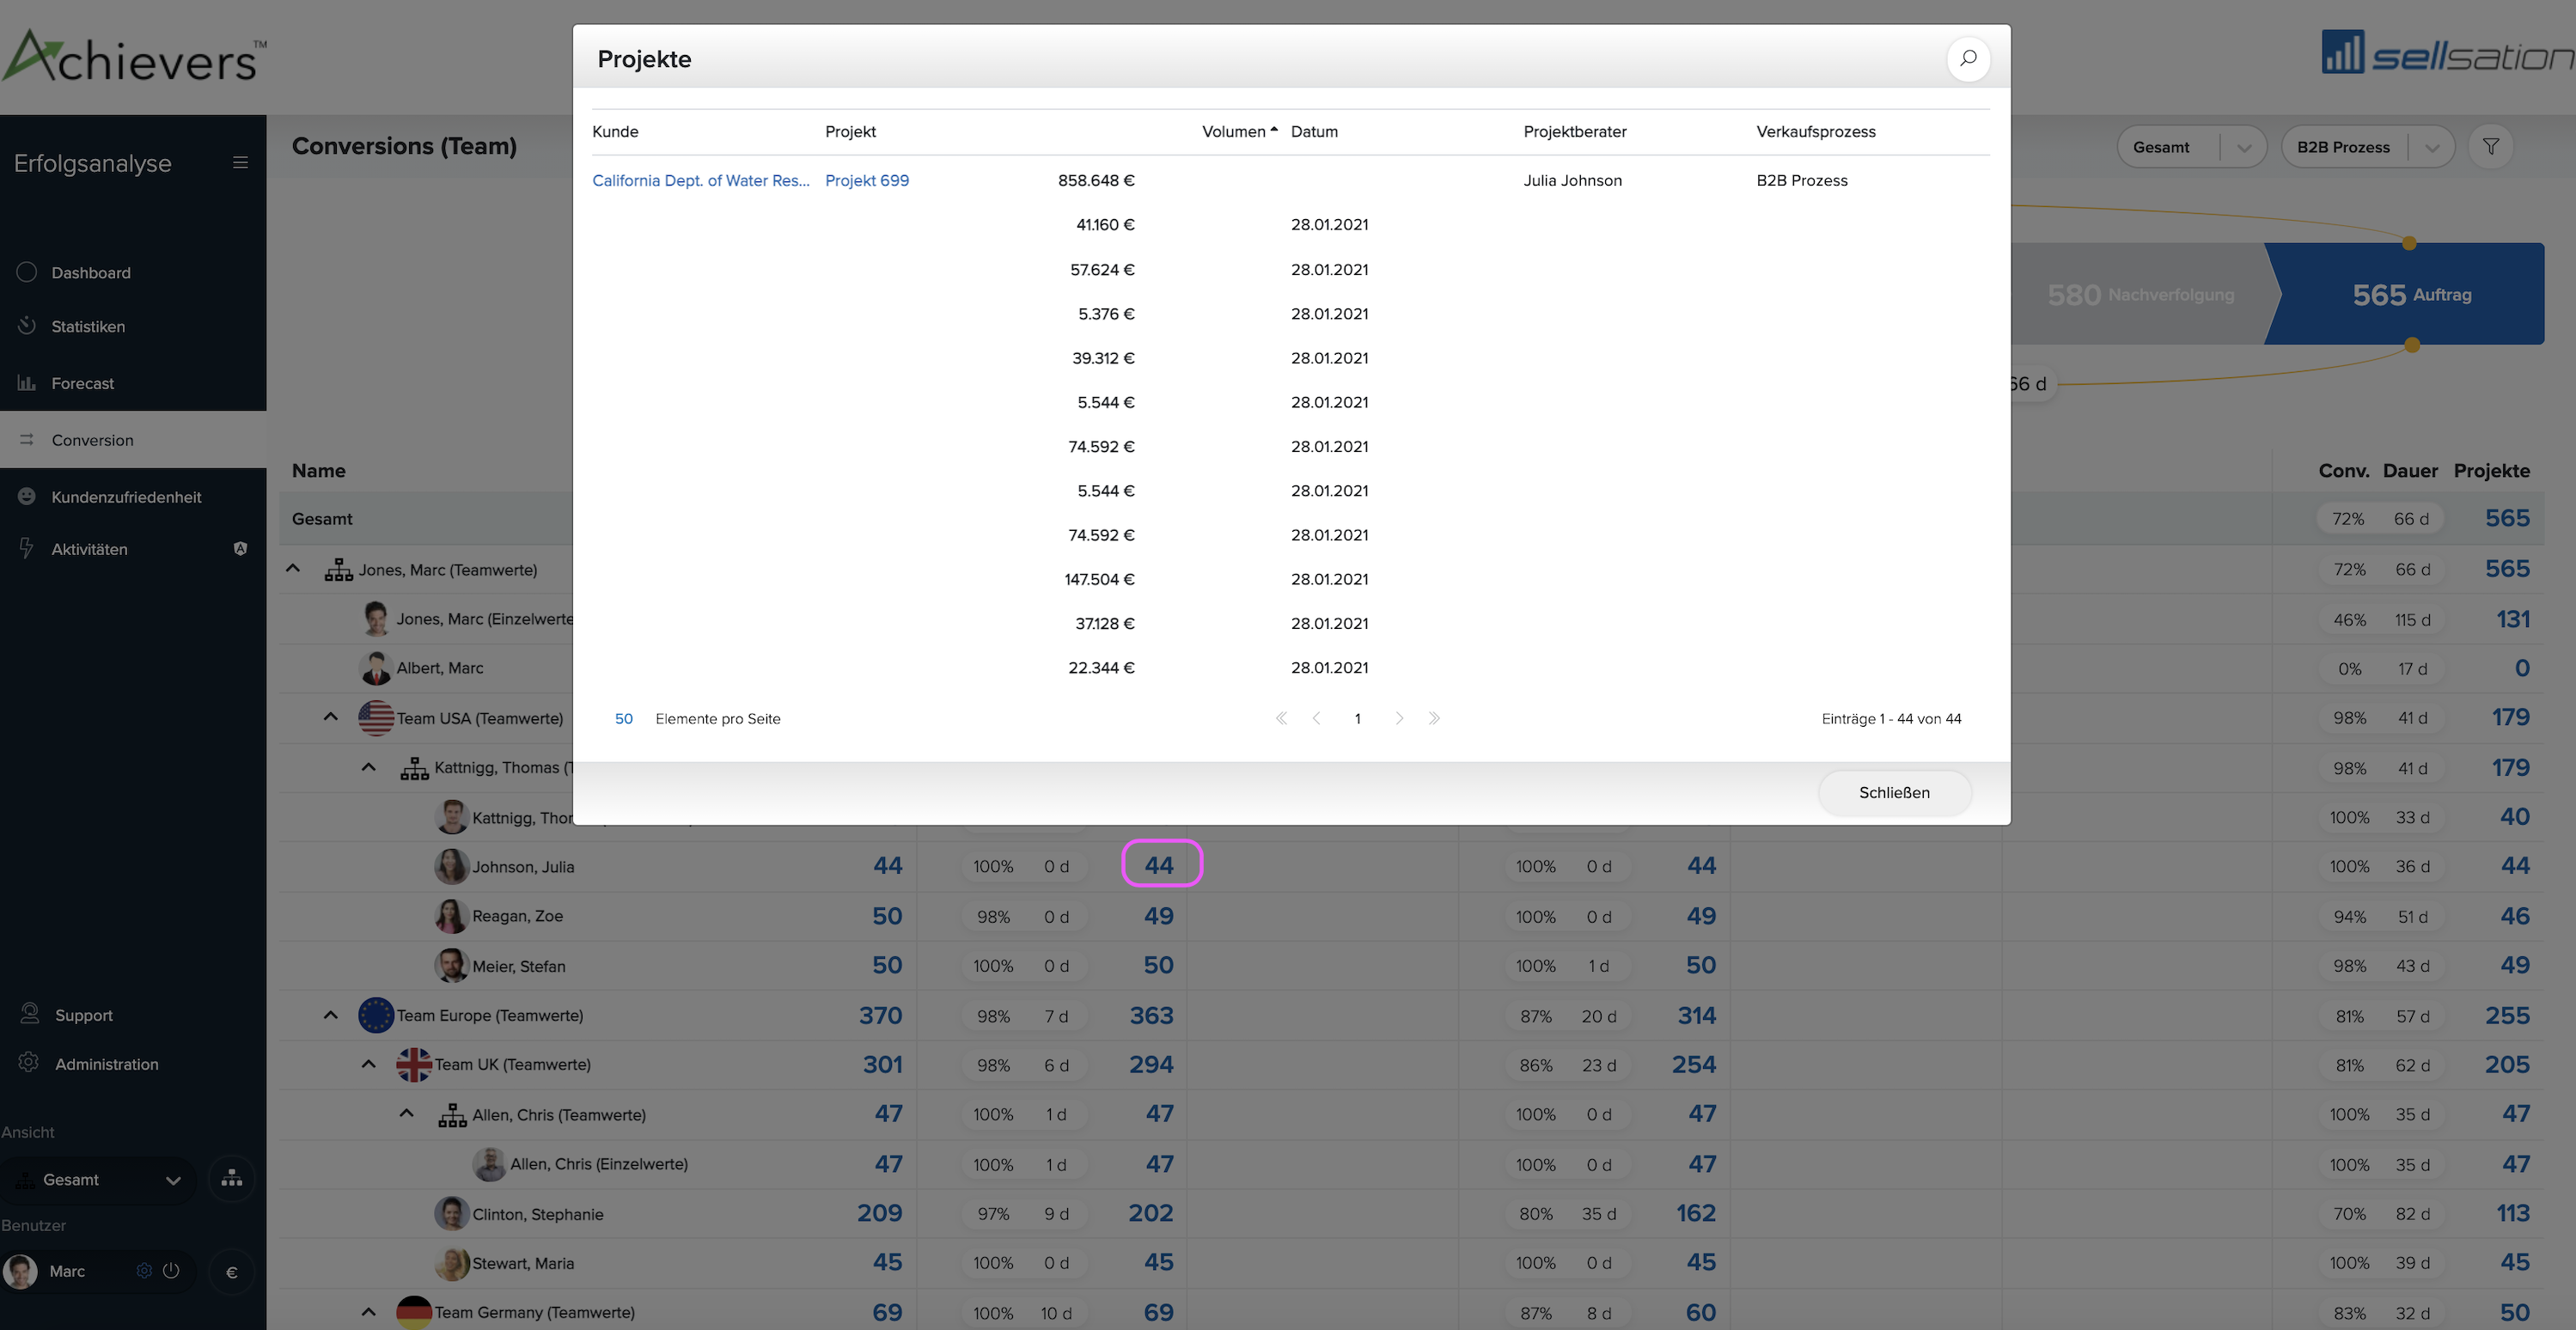The width and height of the screenshot is (2576, 1330).
Task: Click the Support headset icon
Action: 30,1014
